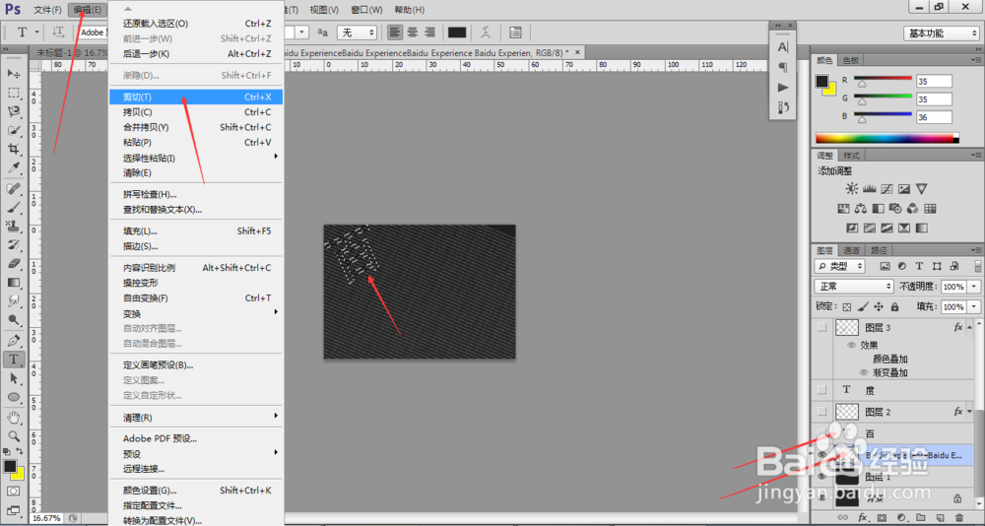Select the Eraser tool
Image resolution: width=985 pixels, height=526 pixels.
click(x=14, y=264)
